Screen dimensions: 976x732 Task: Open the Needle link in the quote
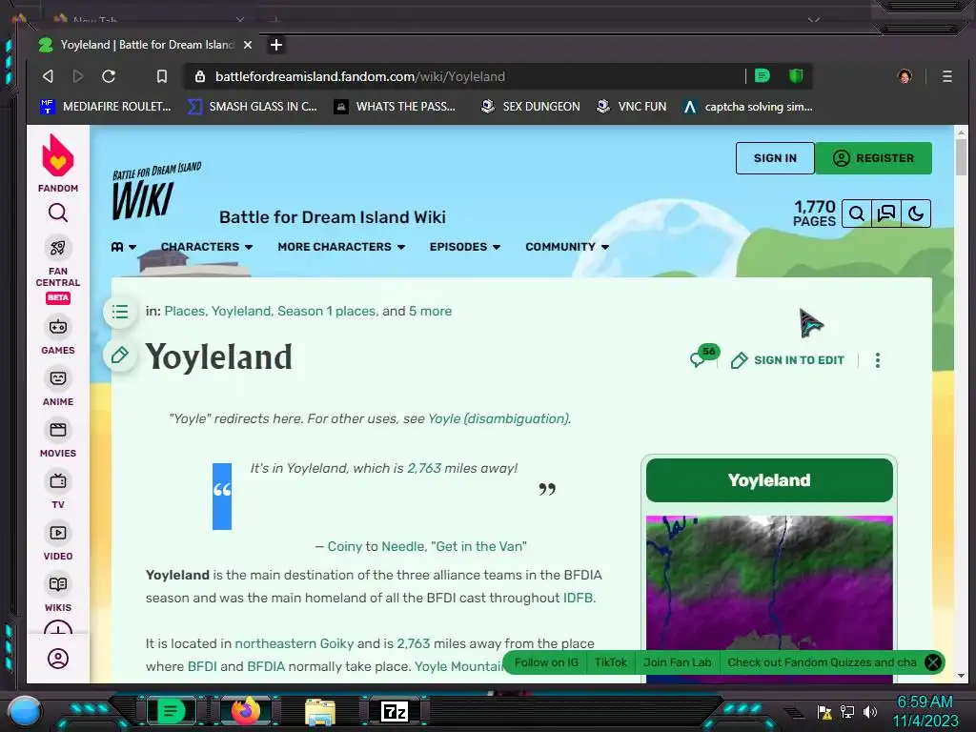point(403,546)
